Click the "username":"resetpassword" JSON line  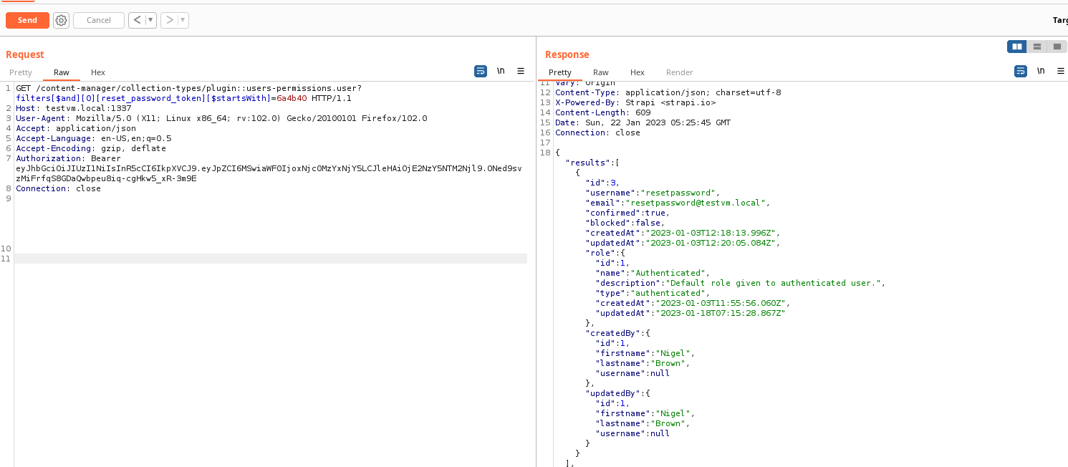[652, 193]
